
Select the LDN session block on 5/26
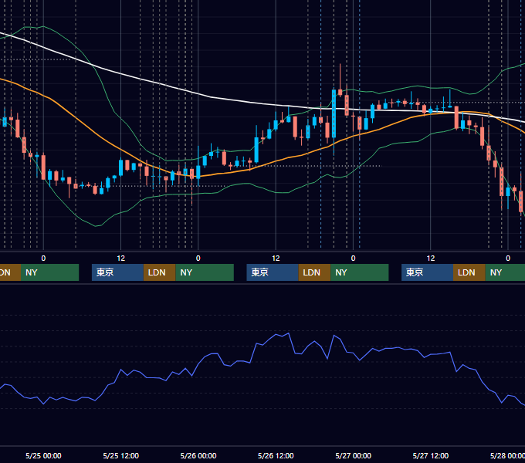pos(314,272)
